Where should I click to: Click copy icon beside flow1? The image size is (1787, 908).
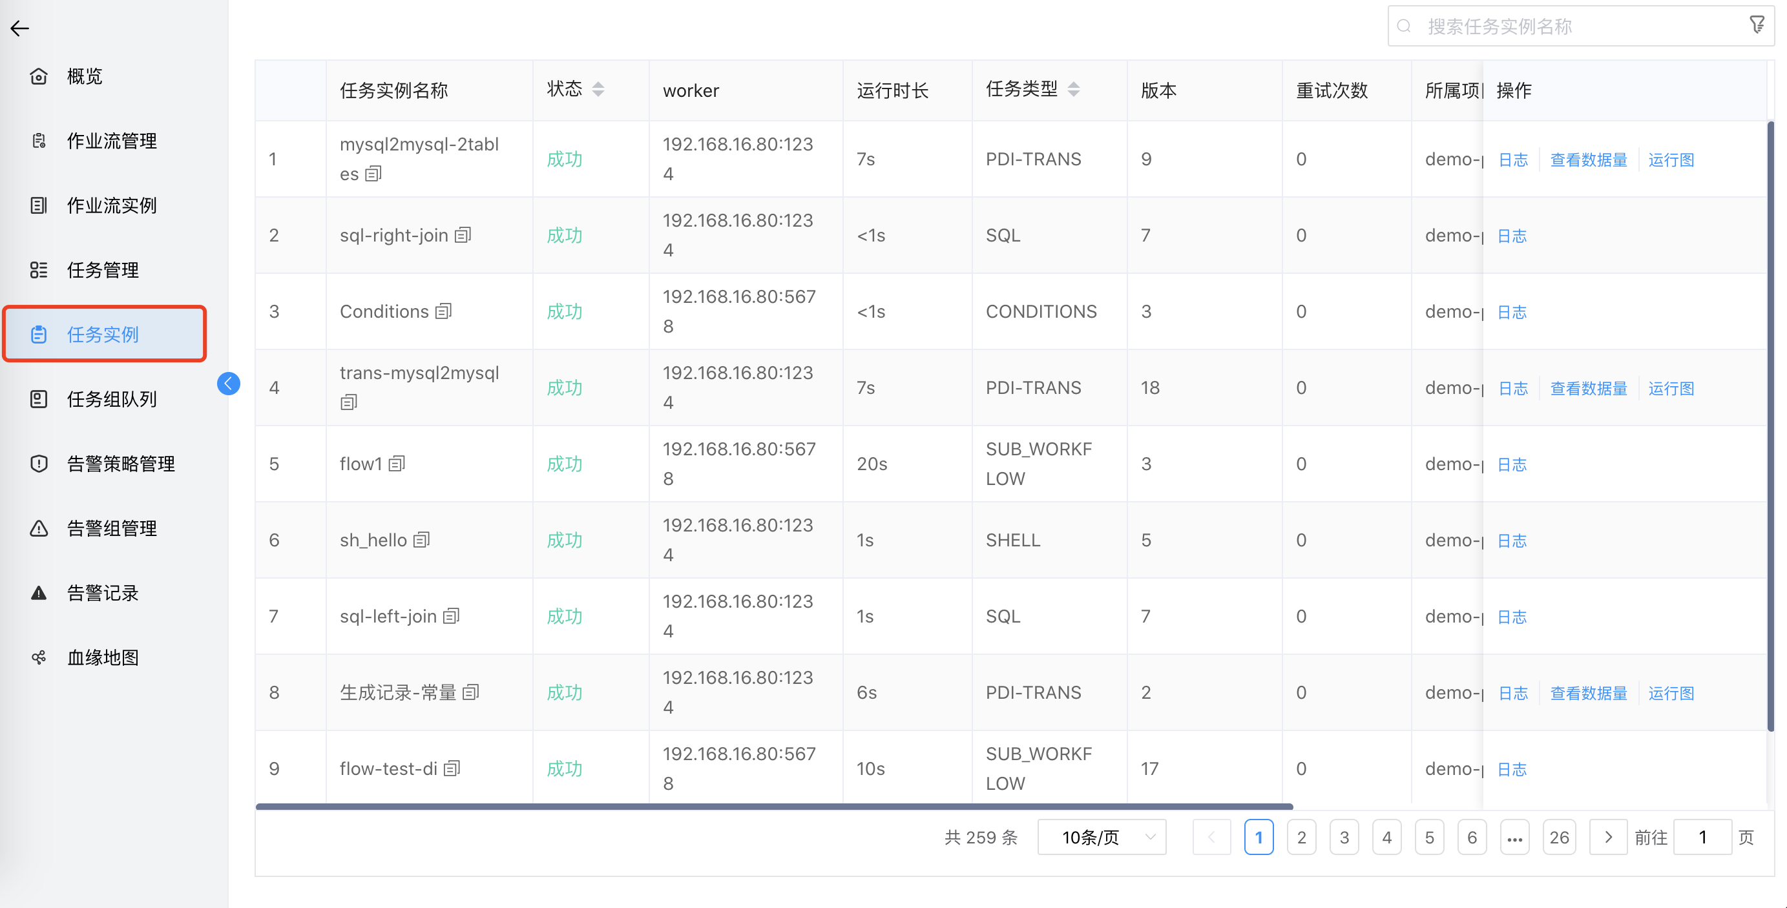click(397, 464)
